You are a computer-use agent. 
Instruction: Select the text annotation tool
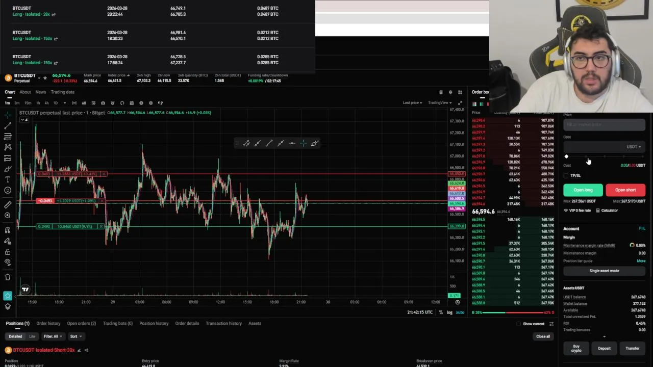(x=8, y=179)
